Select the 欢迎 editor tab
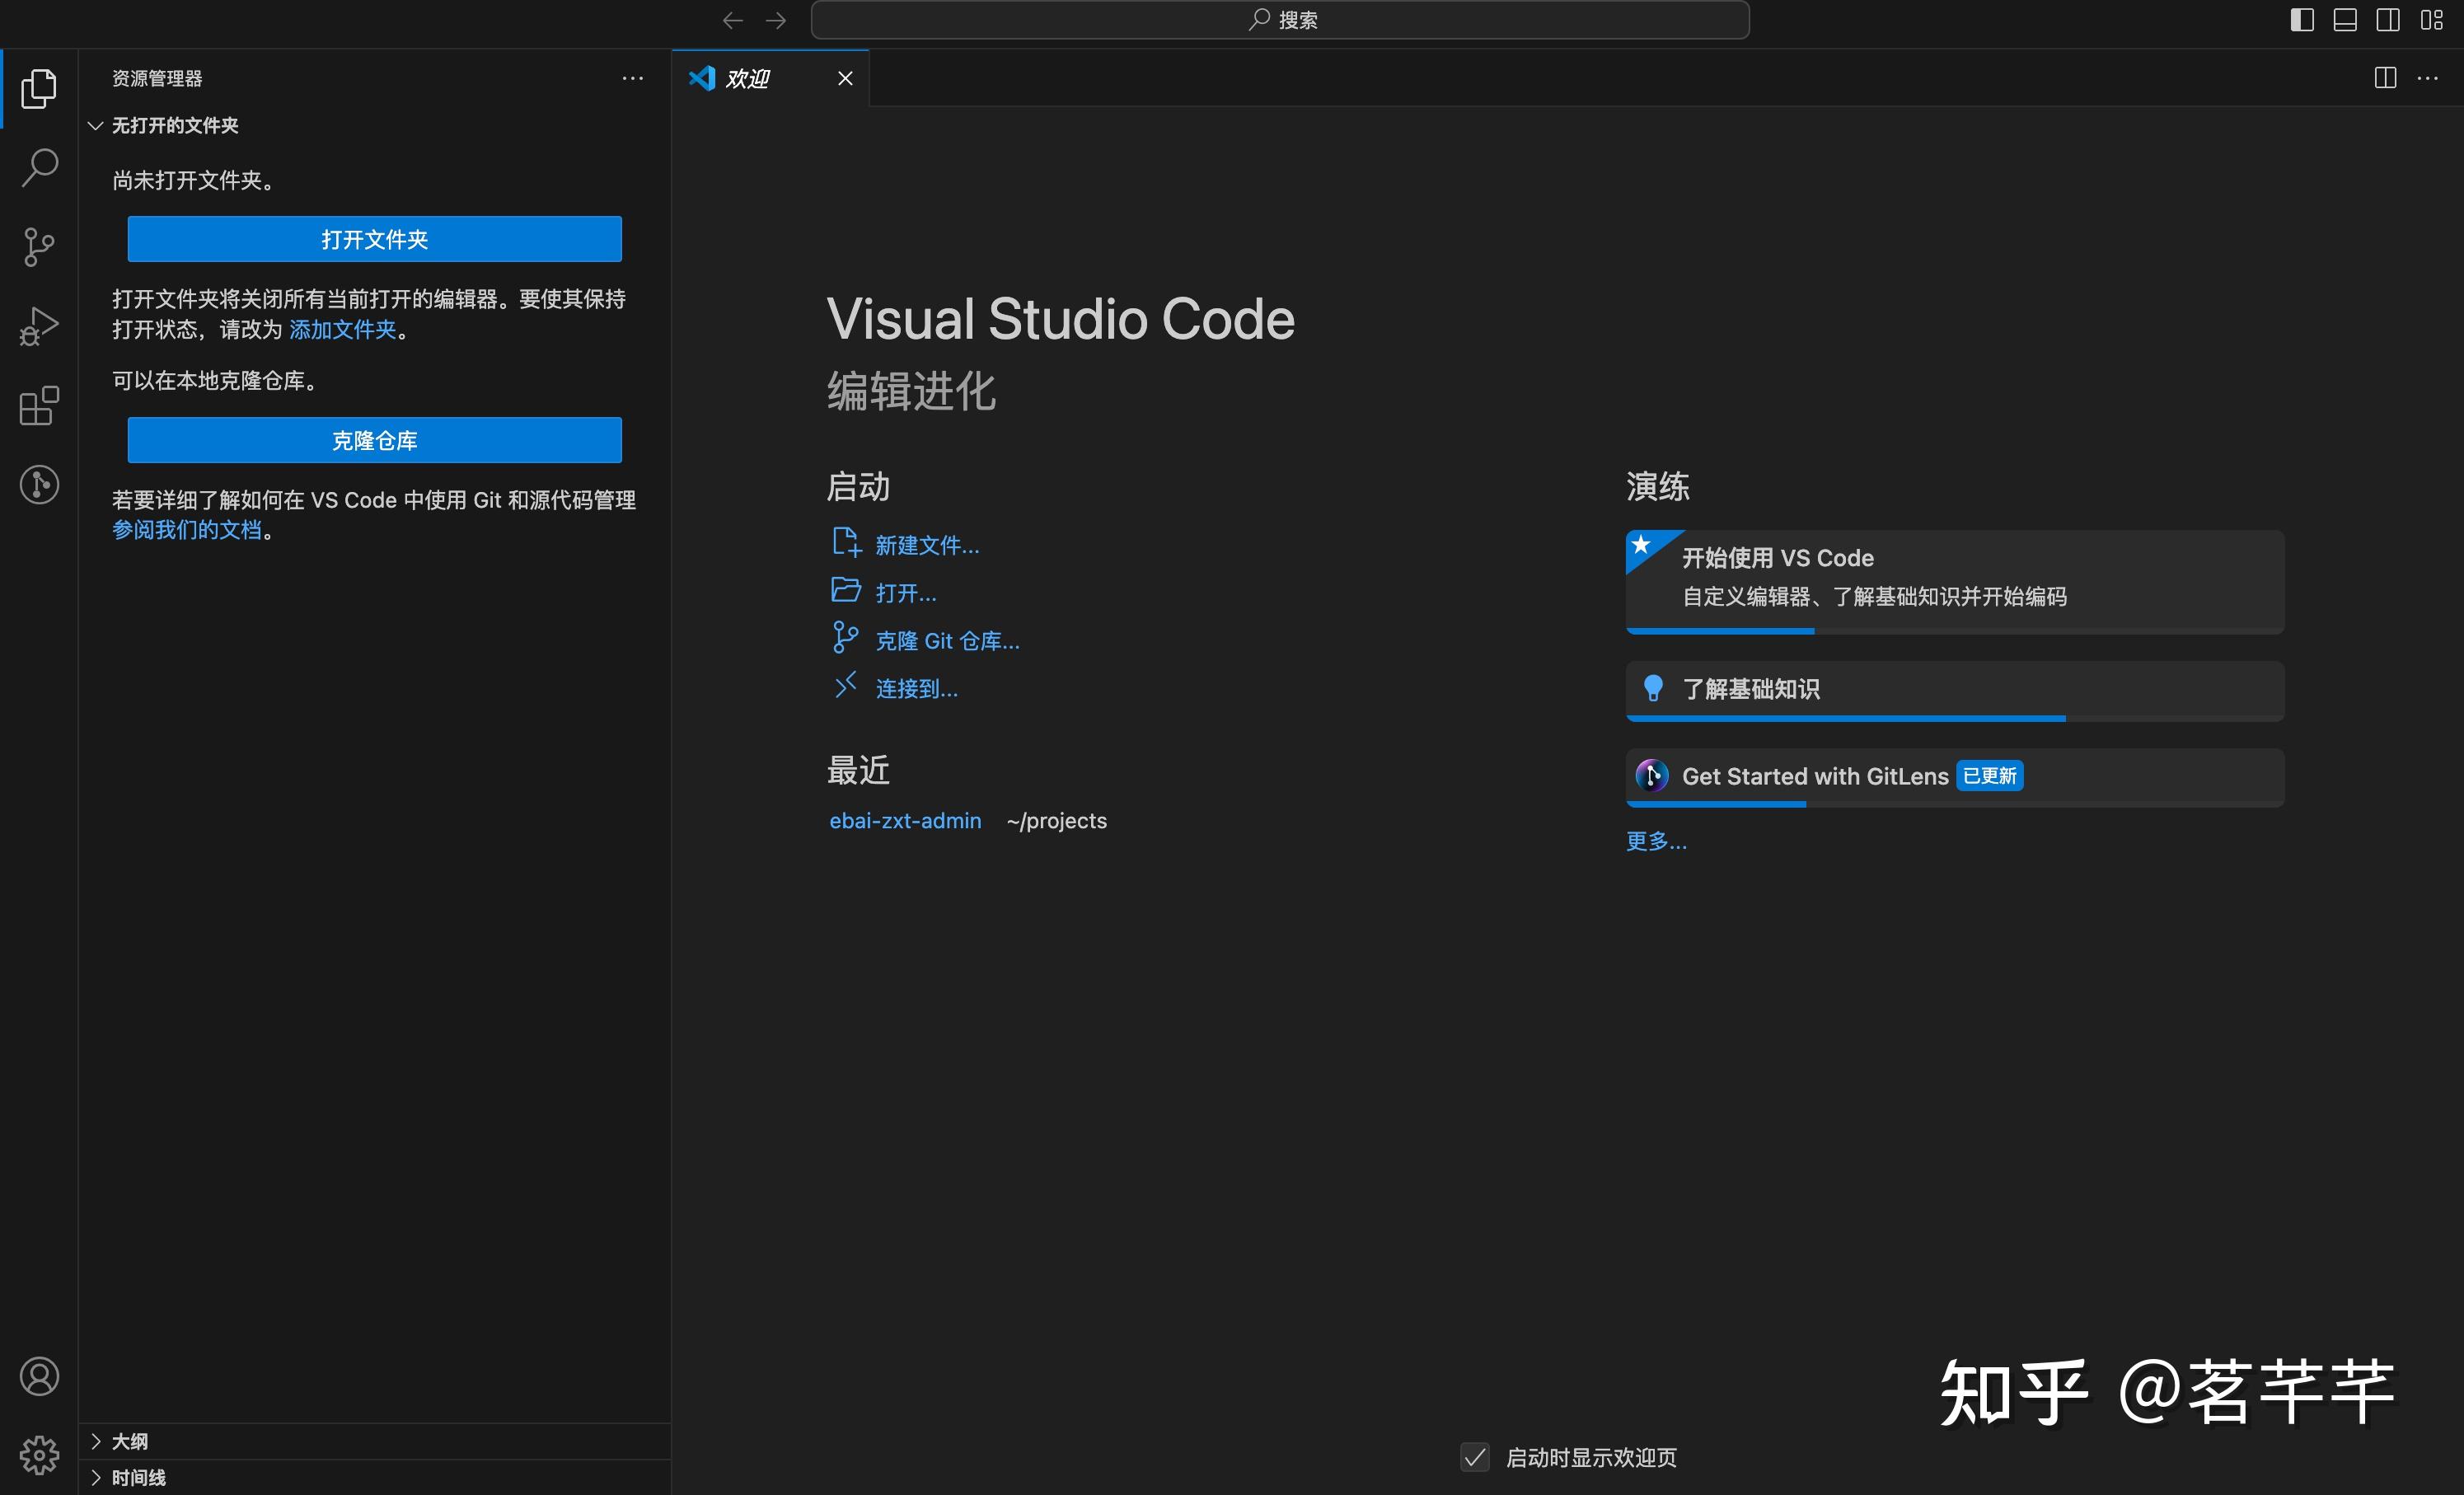The height and width of the screenshot is (1495, 2464). [x=770, y=78]
